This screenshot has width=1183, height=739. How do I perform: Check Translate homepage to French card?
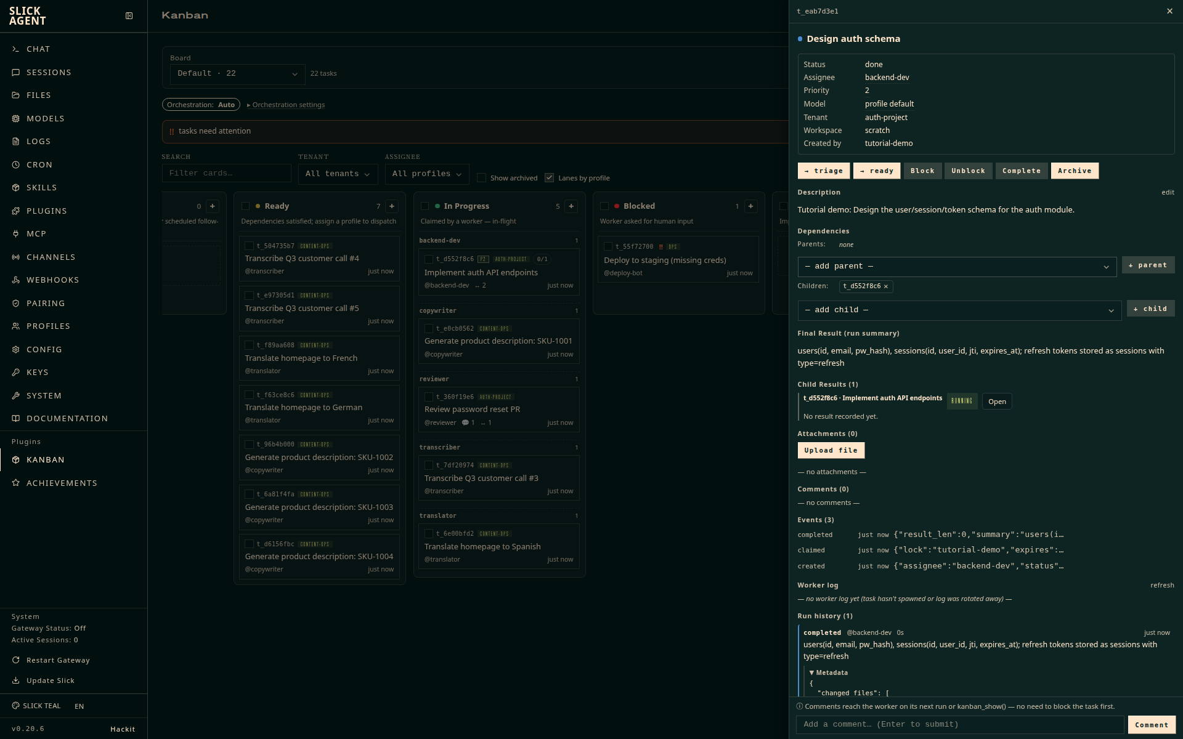pos(250,345)
